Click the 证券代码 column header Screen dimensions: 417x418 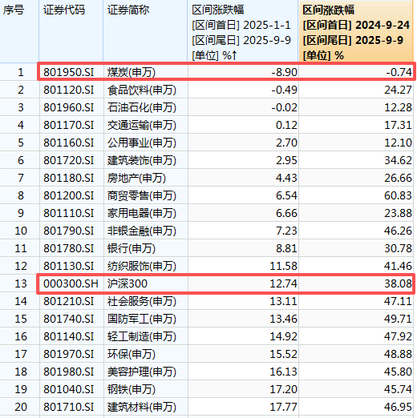(71, 32)
